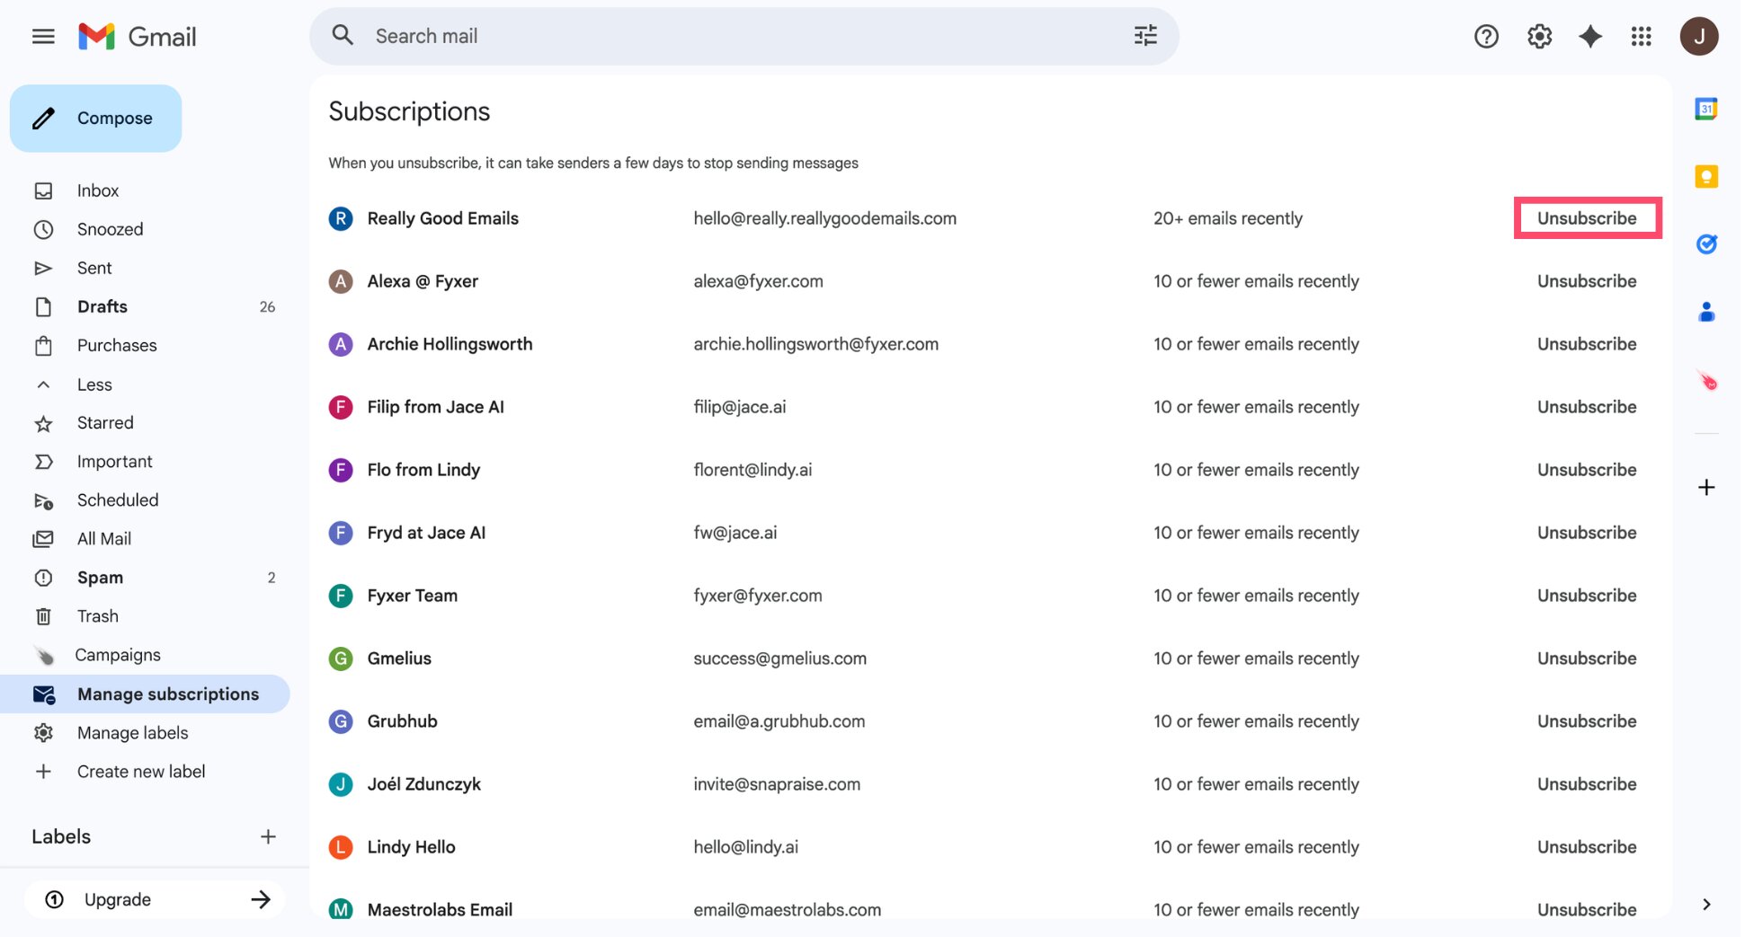The width and height of the screenshot is (1745, 937).
Task: Click the Subscriptions heading
Action: coord(409,111)
